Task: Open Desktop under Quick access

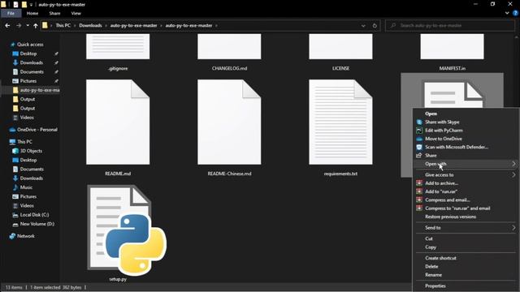Action: (28, 54)
